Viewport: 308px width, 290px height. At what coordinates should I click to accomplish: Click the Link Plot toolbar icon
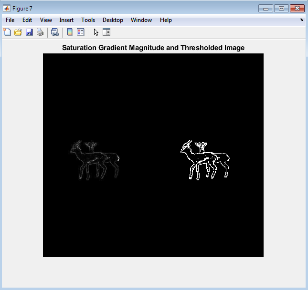point(54,32)
